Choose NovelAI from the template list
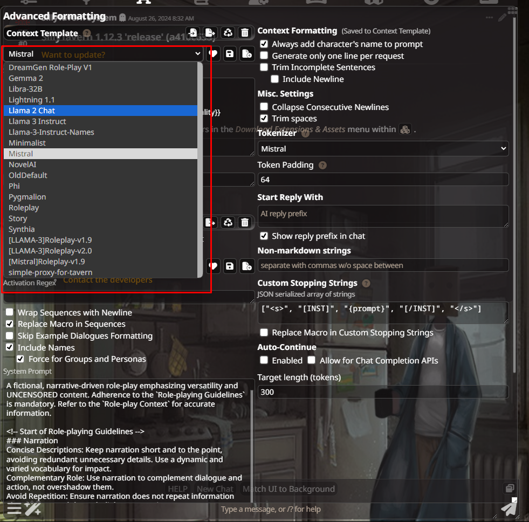The width and height of the screenshot is (529, 522). pyautogui.click(x=100, y=164)
